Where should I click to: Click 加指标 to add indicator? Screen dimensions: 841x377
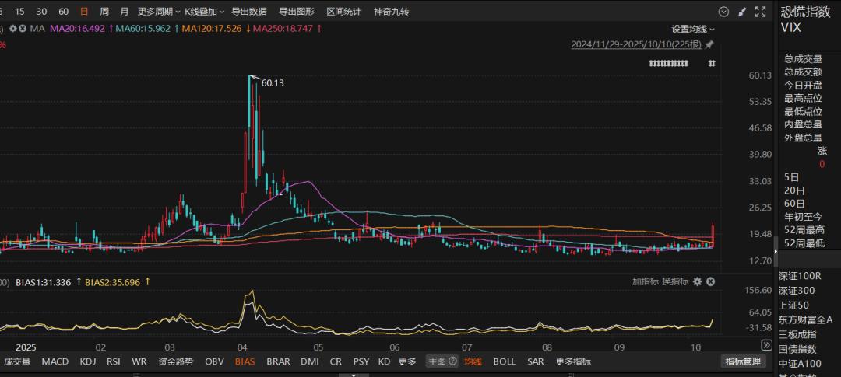click(x=646, y=281)
